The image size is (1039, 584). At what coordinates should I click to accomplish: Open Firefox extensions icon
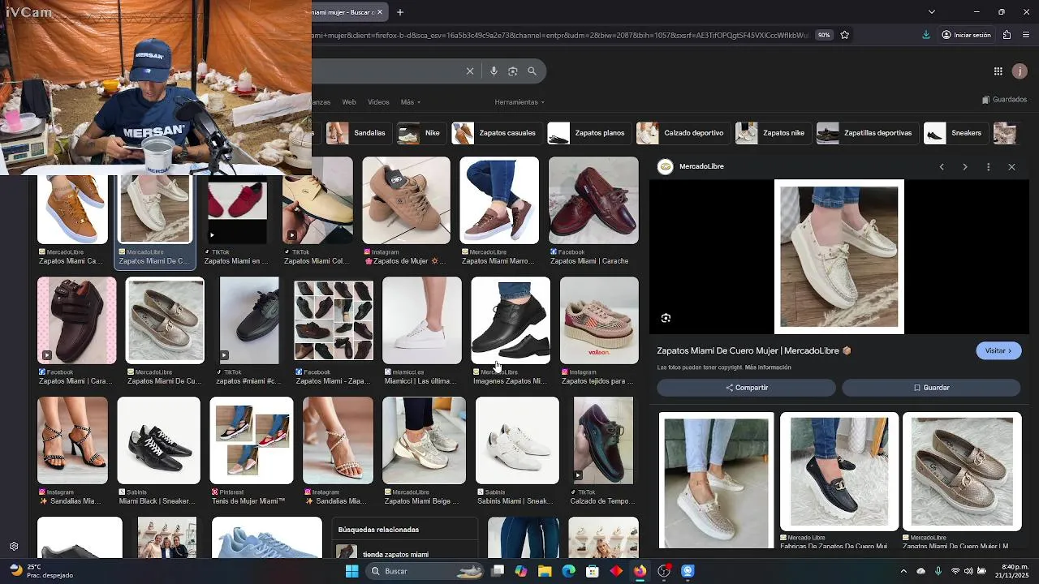tap(1007, 35)
